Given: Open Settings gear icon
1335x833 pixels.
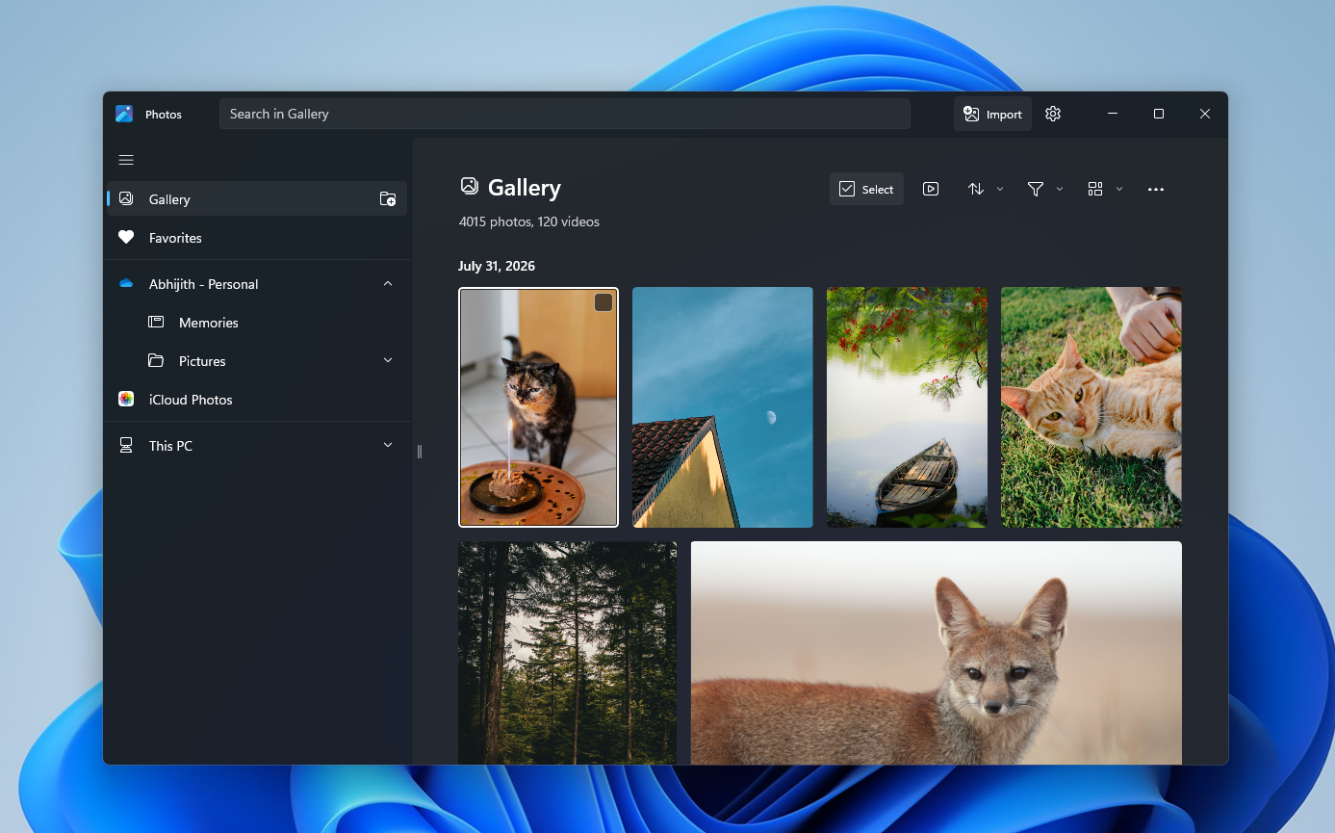Looking at the screenshot, I should [1053, 114].
